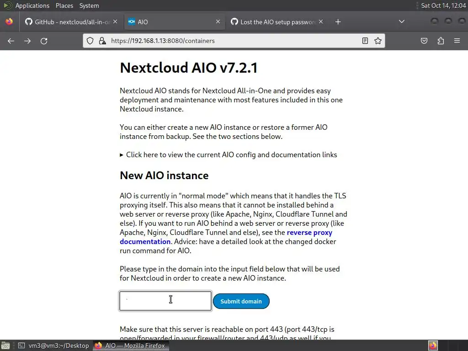Viewport: 468px width, 351px height.
Task: Close the Lost the AIO setup password tab
Action: 321,21
